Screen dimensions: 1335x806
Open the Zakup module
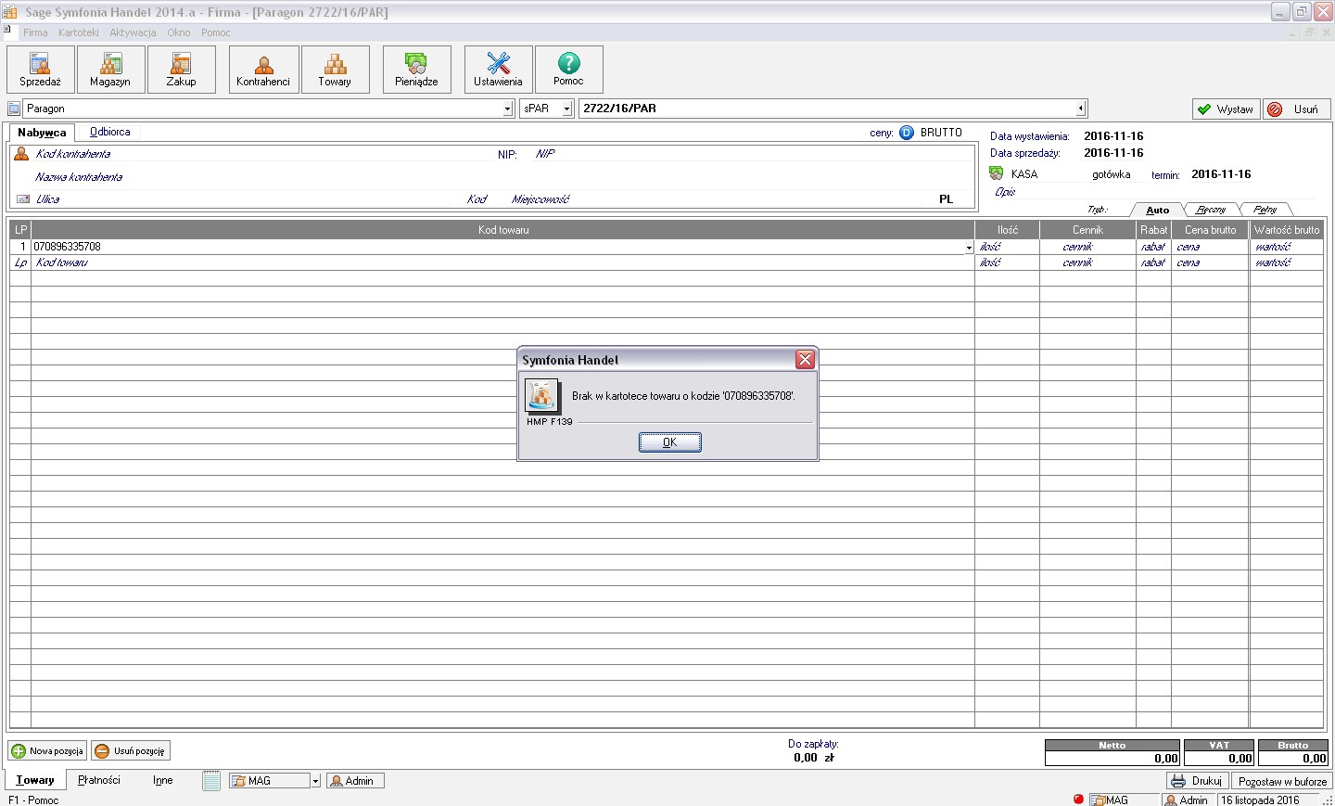[182, 70]
